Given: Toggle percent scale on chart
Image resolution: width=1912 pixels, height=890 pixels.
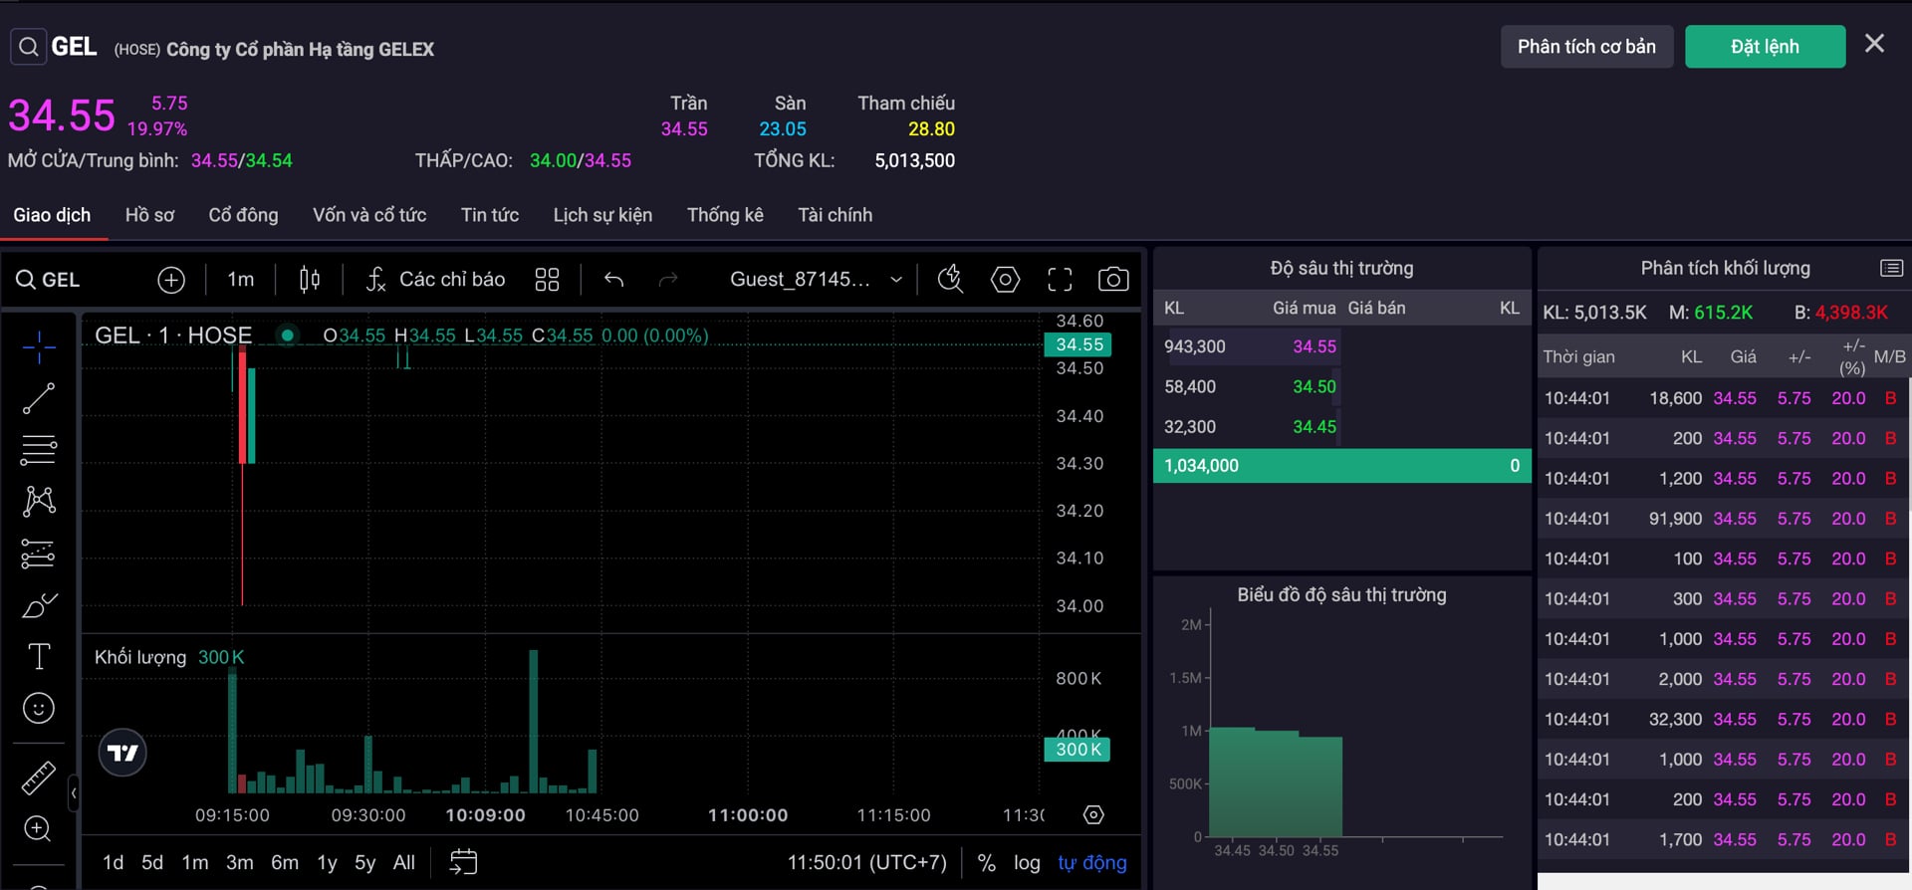Looking at the screenshot, I should (986, 862).
